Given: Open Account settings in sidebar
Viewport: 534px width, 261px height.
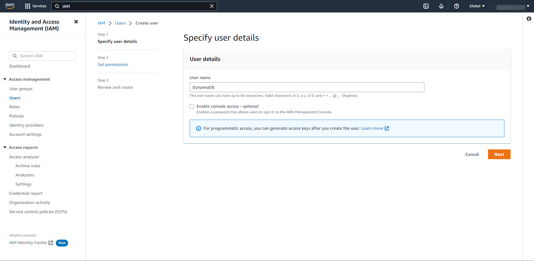Looking at the screenshot, I should (25, 134).
